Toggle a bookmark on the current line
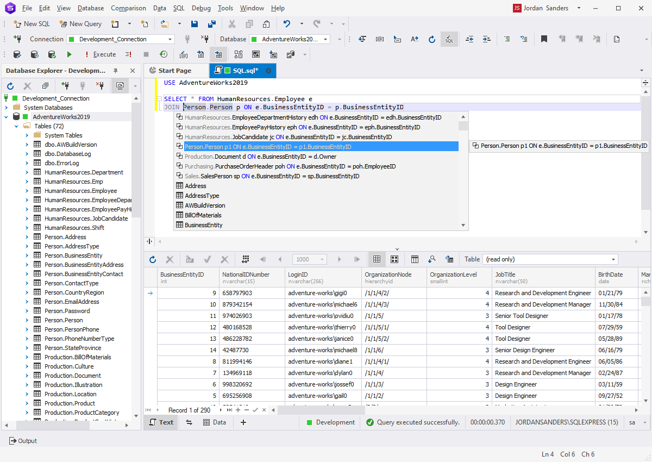Viewport: 652px width, 462px height. 544,39
